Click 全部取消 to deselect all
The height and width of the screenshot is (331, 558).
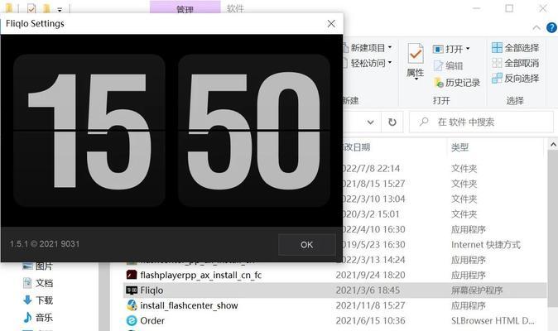515,63
